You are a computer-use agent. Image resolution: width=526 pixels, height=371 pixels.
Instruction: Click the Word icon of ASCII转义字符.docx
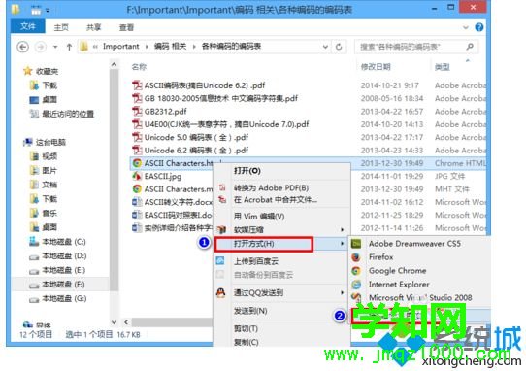click(x=137, y=202)
